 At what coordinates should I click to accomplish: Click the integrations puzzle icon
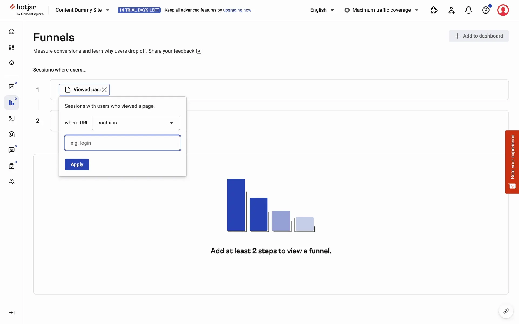(x=434, y=10)
